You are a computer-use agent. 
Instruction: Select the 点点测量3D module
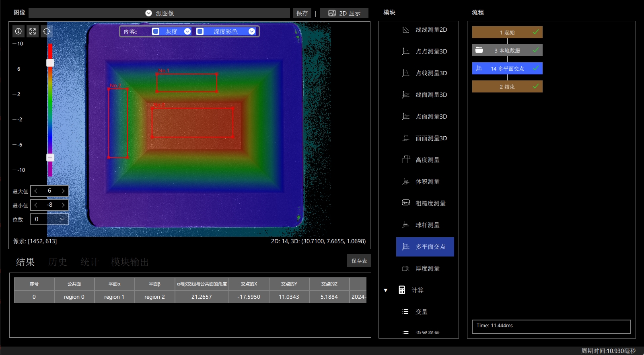[x=425, y=51]
